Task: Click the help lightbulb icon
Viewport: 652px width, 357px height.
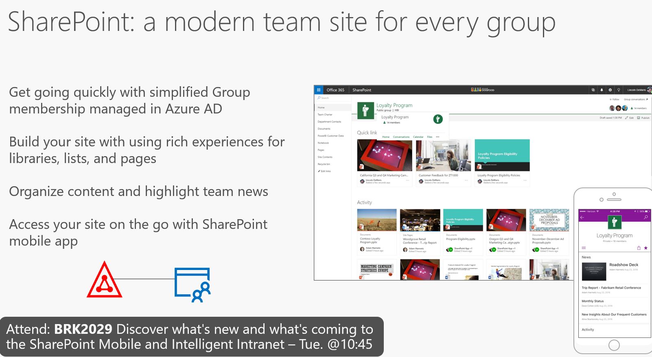Action: click(619, 90)
